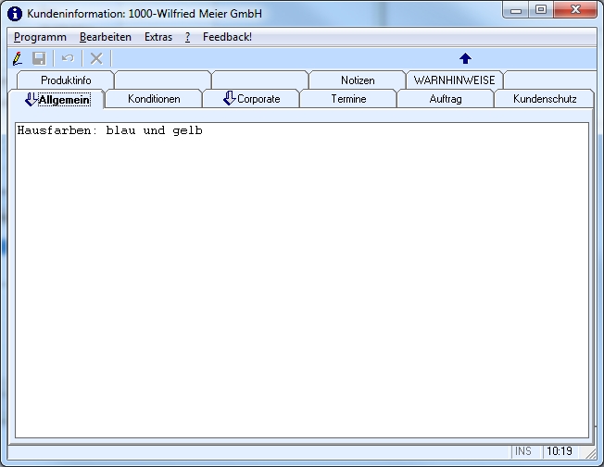Select the Konditionen tab
Image resolution: width=604 pixels, height=467 pixels.
tap(154, 99)
